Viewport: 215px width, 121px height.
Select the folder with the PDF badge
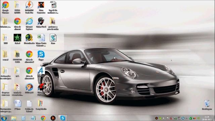(17, 87)
